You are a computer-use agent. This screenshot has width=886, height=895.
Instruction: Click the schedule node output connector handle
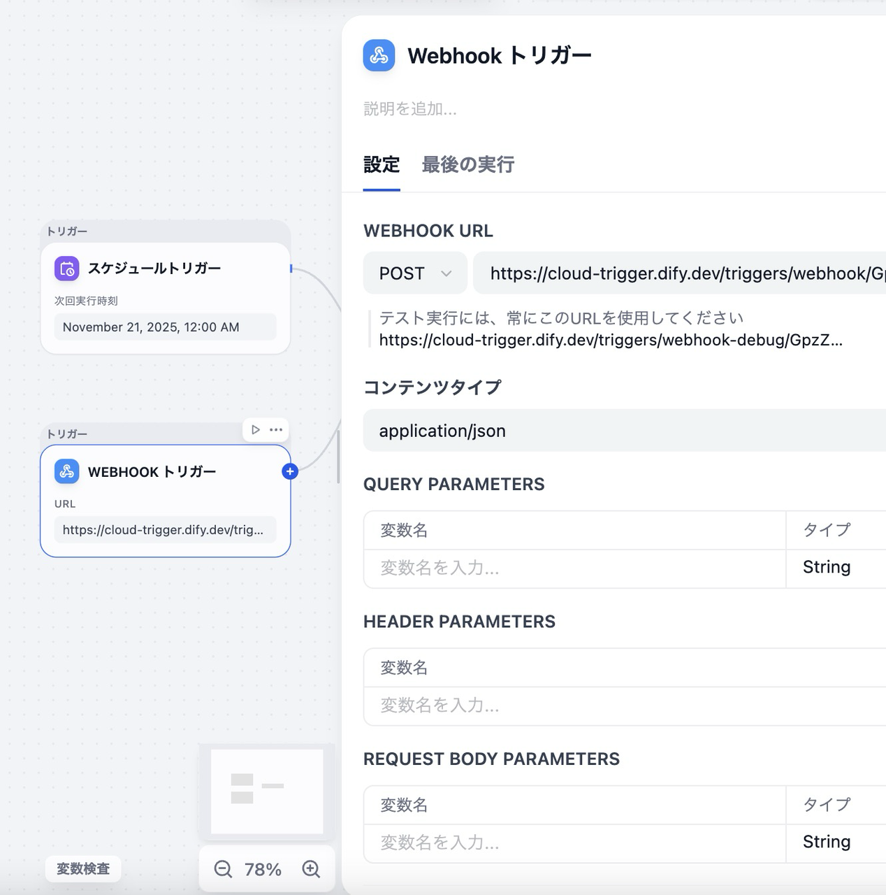(x=291, y=268)
